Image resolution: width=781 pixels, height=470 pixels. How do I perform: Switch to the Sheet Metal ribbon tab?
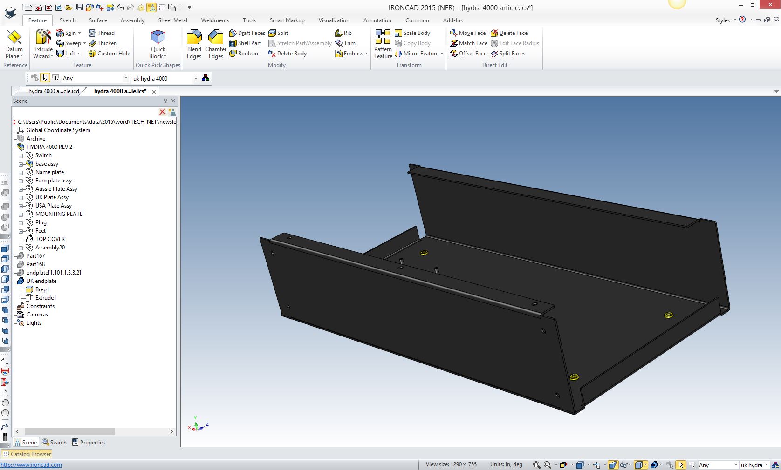pyautogui.click(x=172, y=20)
